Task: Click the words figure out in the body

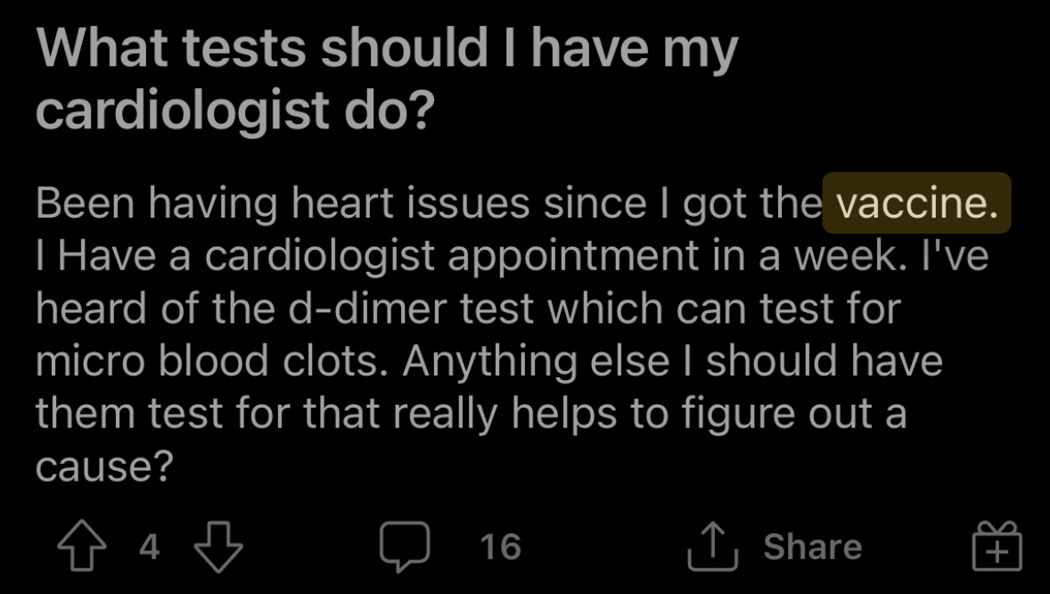Action: (776, 415)
